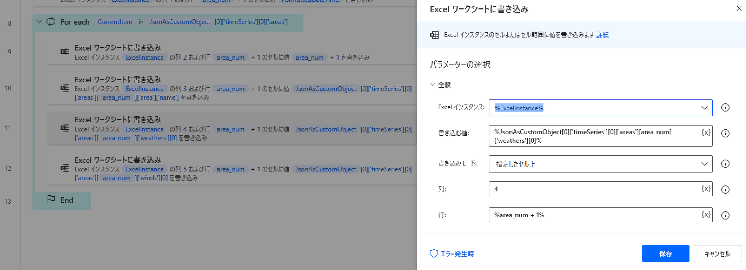
Task: Collapse the For each loop block
Action: coord(40,22)
